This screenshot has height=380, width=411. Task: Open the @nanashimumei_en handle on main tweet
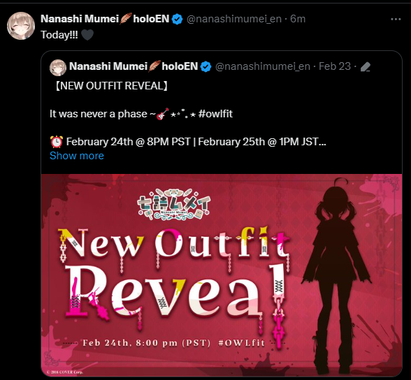click(233, 19)
